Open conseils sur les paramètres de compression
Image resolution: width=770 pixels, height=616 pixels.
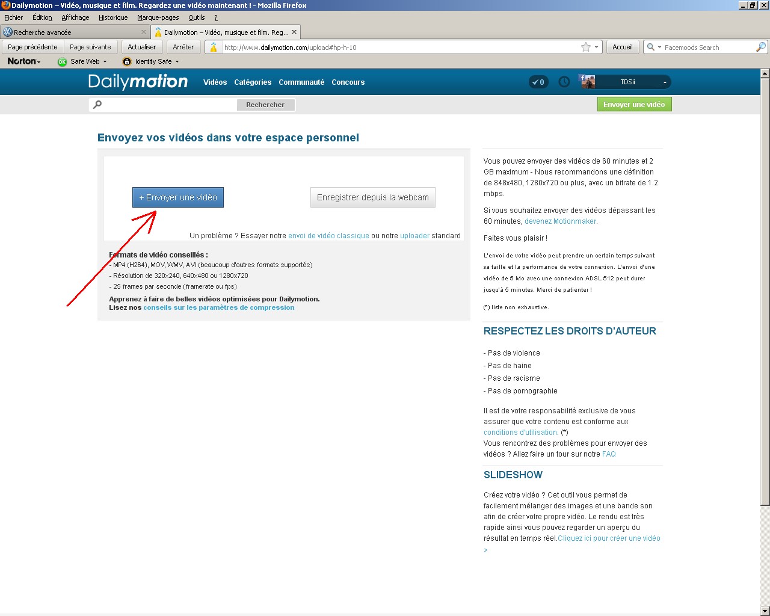(x=219, y=307)
